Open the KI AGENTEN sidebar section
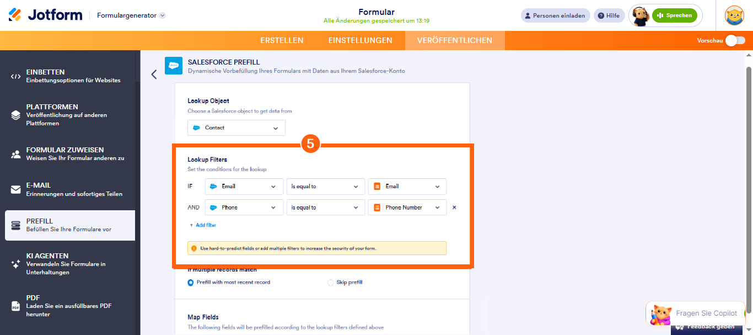The image size is (753, 335). pyautogui.click(x=70, y=264)
